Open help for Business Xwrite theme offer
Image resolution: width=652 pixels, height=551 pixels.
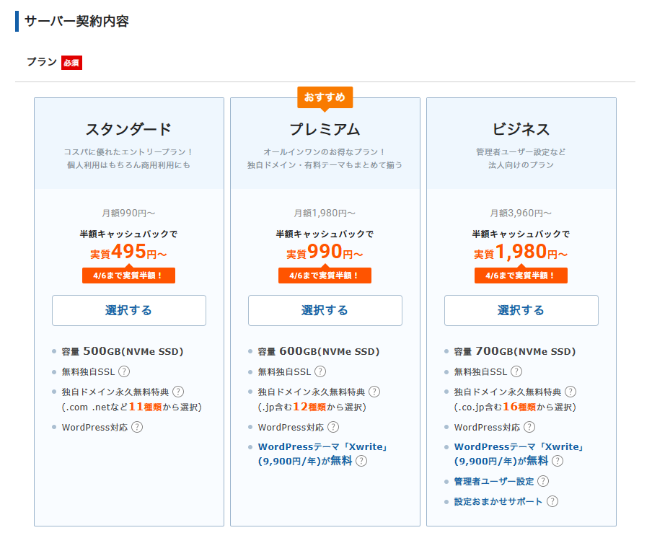pos(558,462)
